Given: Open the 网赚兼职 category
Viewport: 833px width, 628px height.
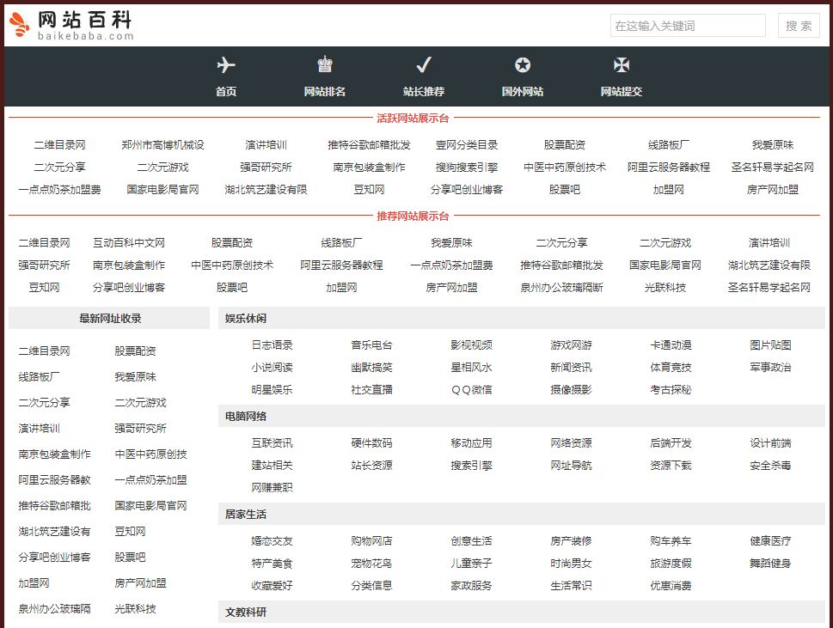Looking at the screenshot, I should (272, 487).
